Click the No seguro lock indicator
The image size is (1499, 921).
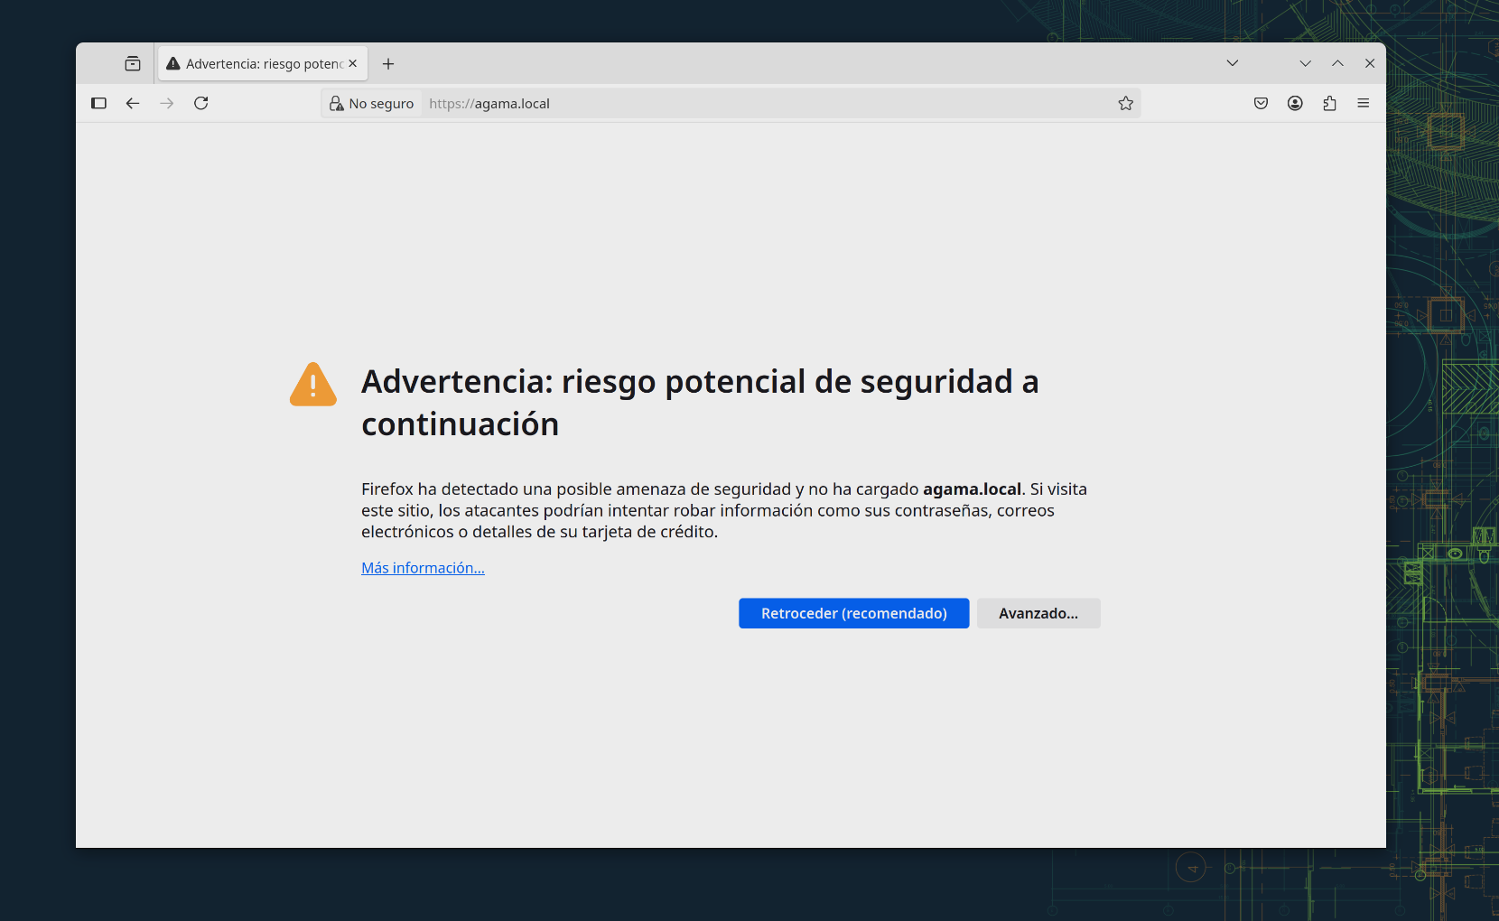[372, 104]
